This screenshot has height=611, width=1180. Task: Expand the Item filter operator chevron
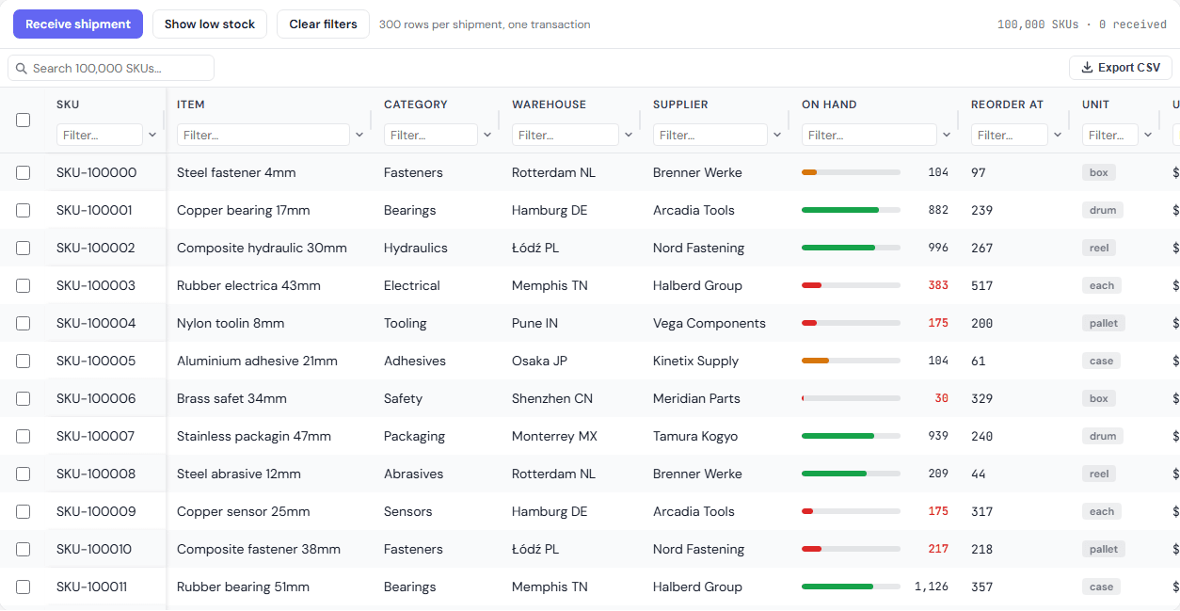click(359, 135)
